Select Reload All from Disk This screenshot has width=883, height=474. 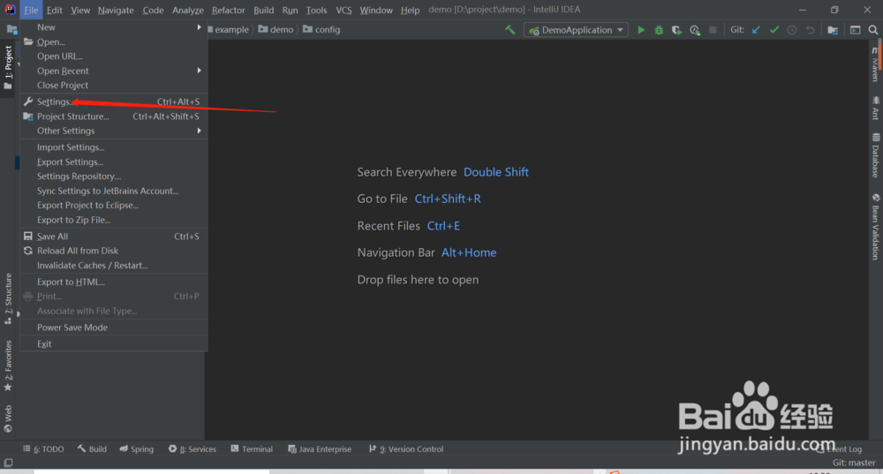[x=114, y=251]
